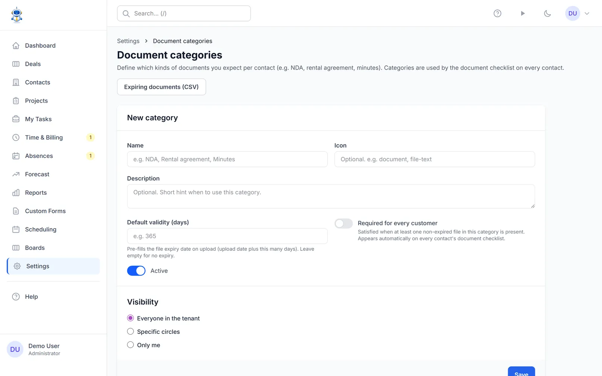Click Settings breadcrumb link
Screen dimensions: 602x376
128,41
